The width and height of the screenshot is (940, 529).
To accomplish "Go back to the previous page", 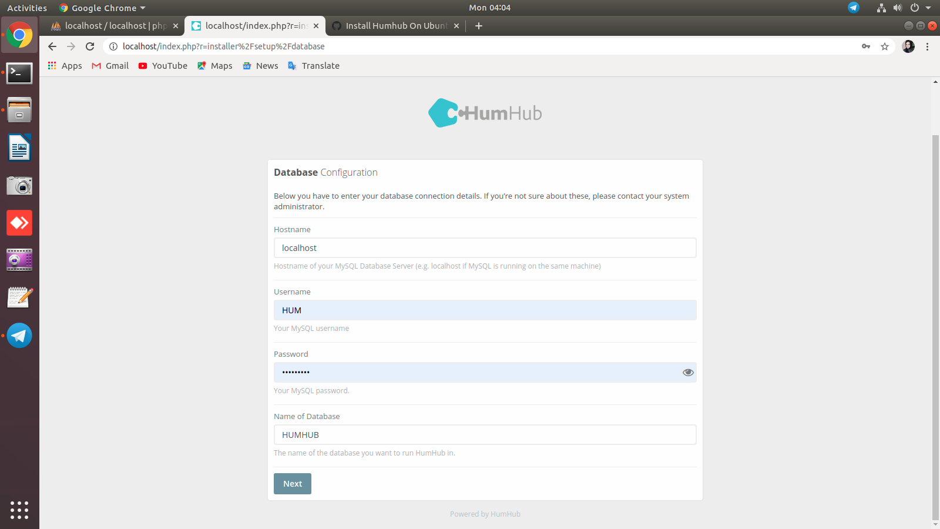I will pyautogui.click(x=52, y=46).
